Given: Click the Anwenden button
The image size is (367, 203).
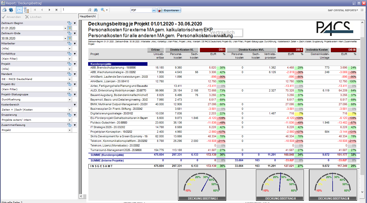Looking at the screenshot, I should (x=11, y=17).
